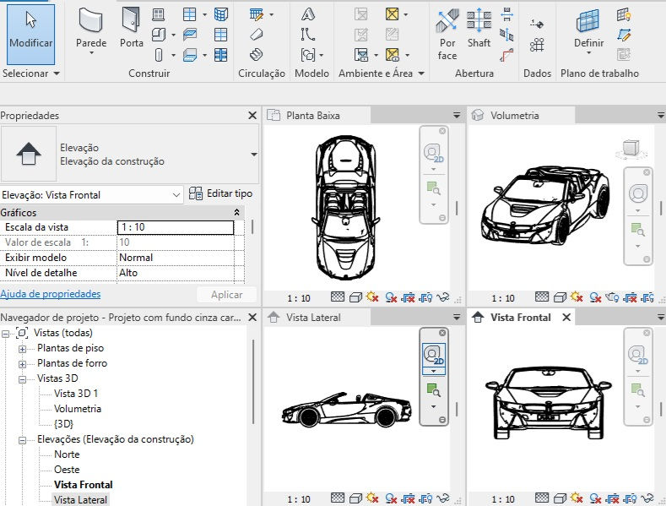Collapse the Elevações tree node
Viewport: 666px width, 506px height.
[22, 440]
